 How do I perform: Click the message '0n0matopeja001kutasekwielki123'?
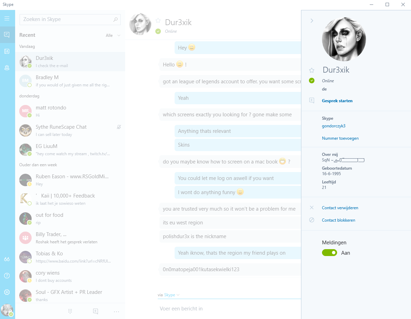230,269
